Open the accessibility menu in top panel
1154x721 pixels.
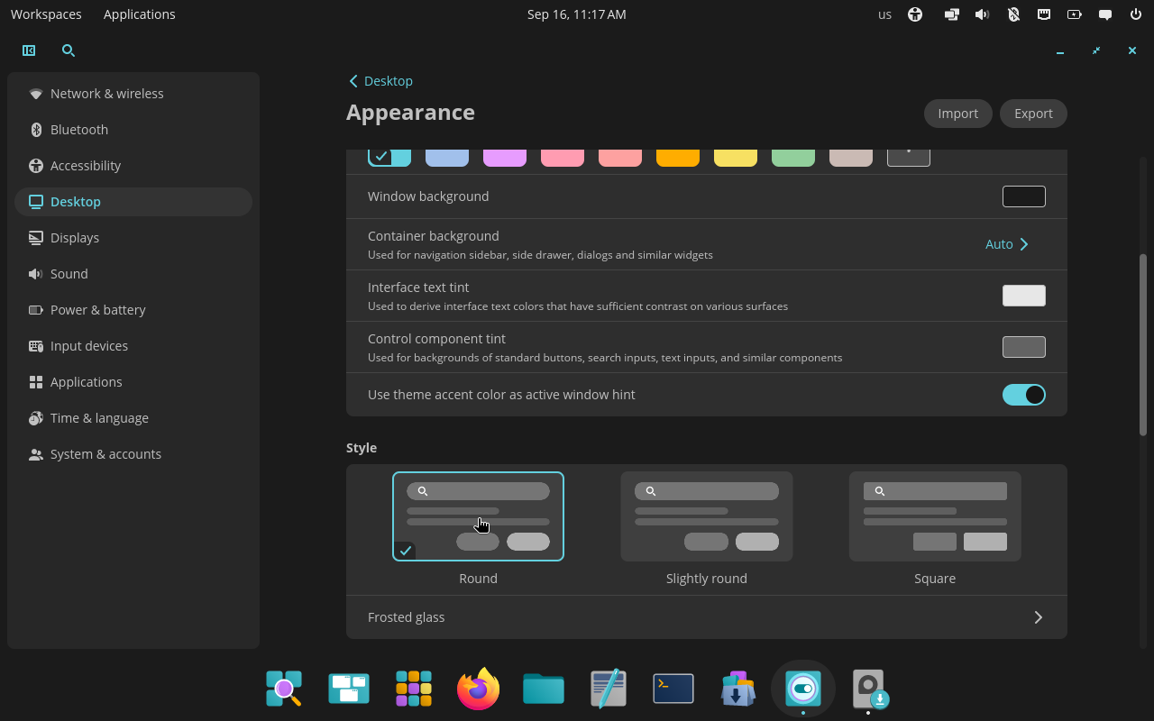(x=915, y=14)
